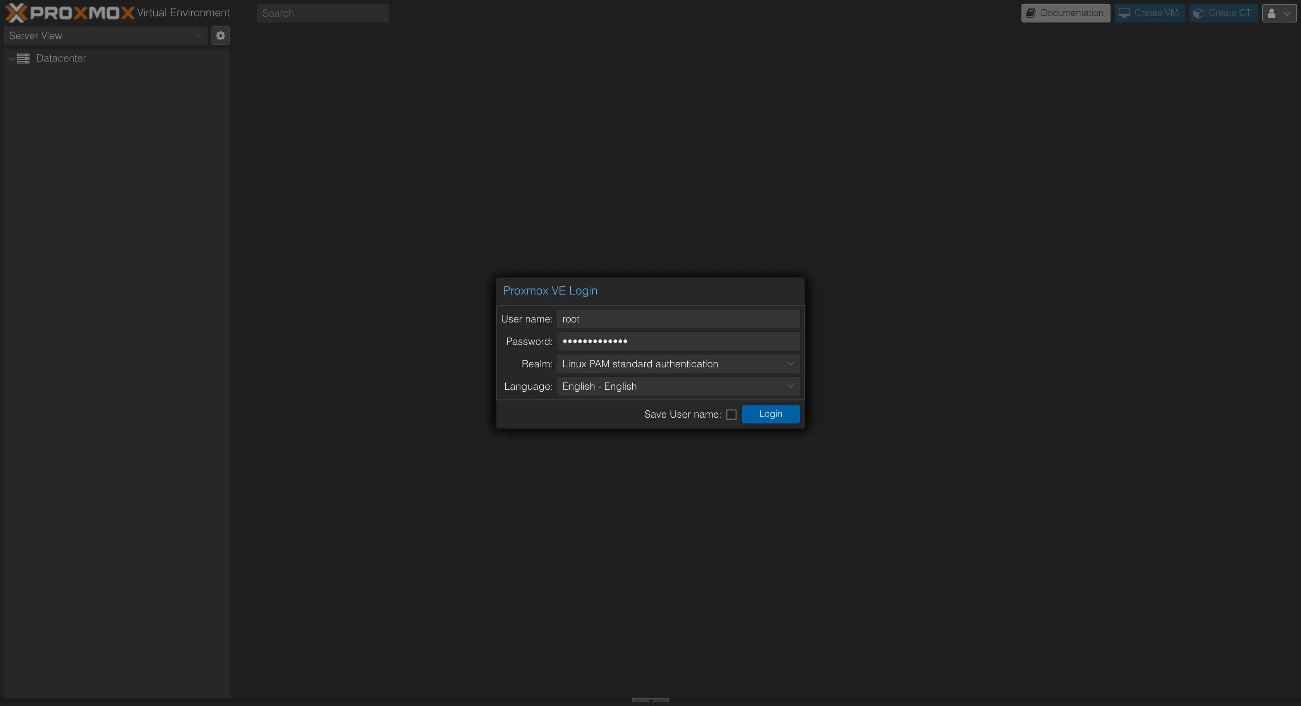The height and width of the screenshot is (706, 1301).
Task: Enable the Save User name checkbox
Action: (731, 415)
